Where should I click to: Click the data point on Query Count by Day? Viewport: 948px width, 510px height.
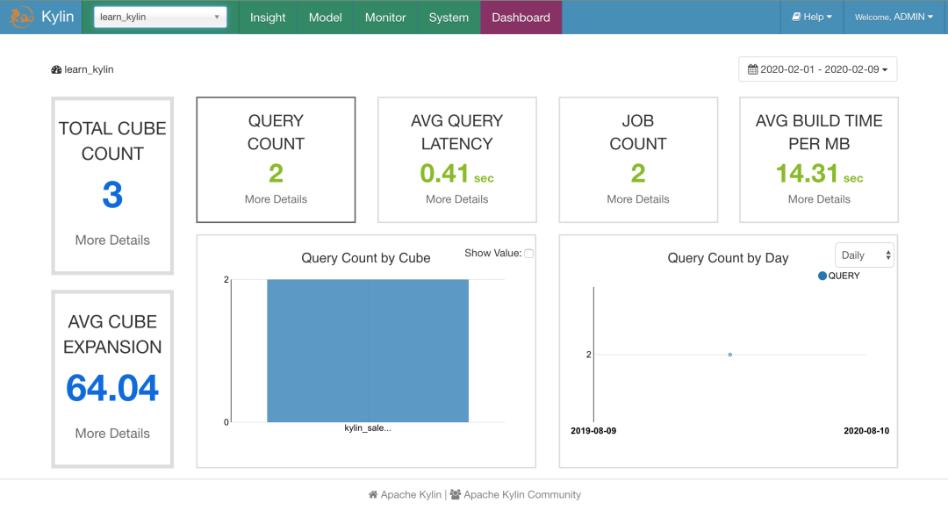click(x=730, y=355)
